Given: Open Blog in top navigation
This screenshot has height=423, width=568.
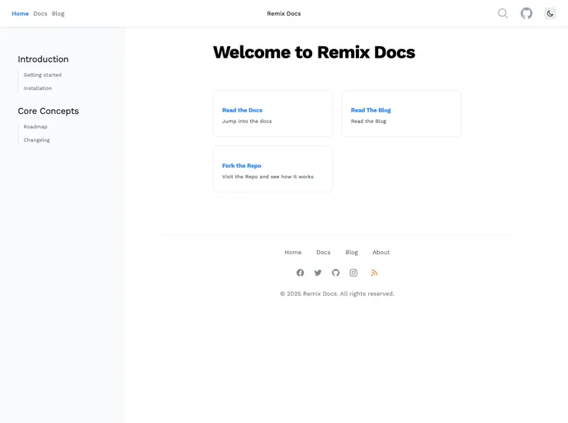Looking at the screenshot, I should click(x=58, y=13).
